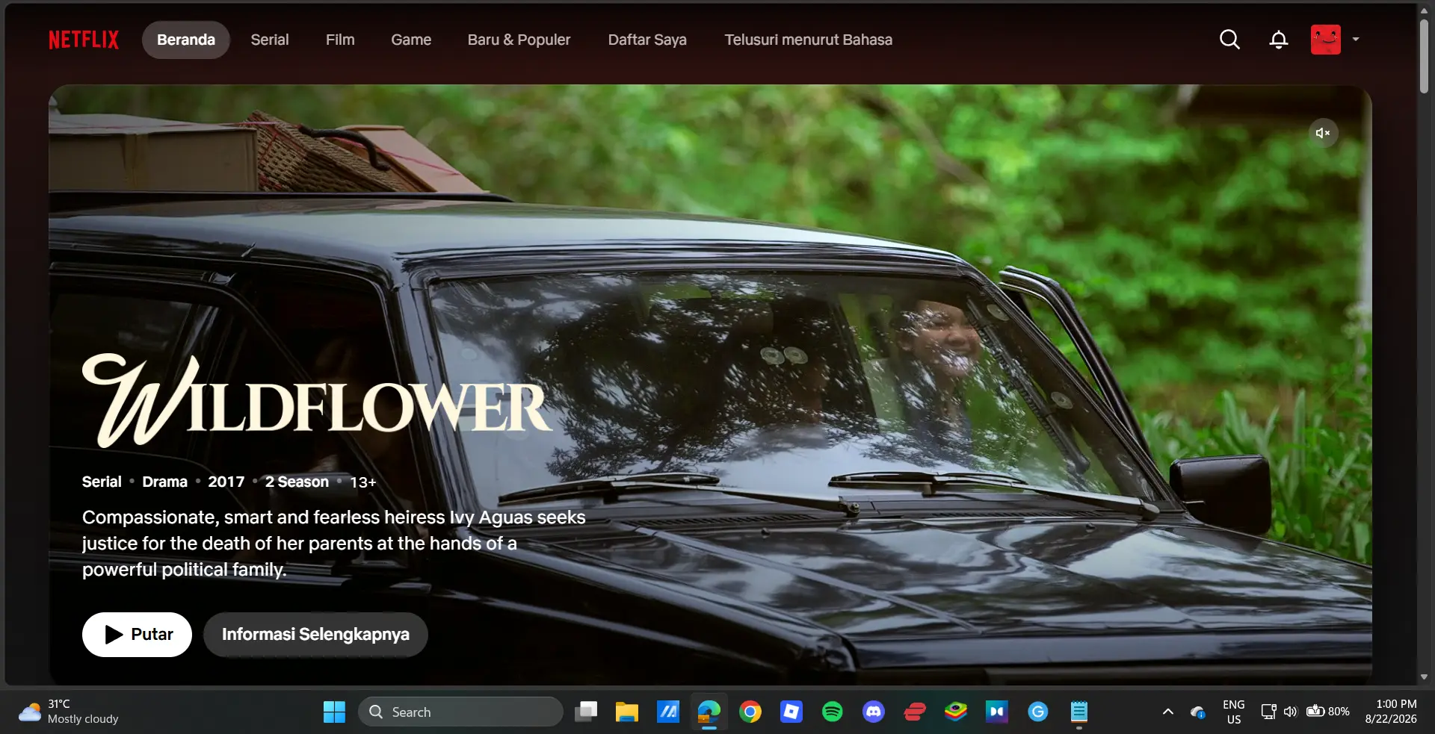Image resolution: width=1435 pixels, height=734 pixels.
Task: Open Baru & Populer section
Action: [519, 40]
